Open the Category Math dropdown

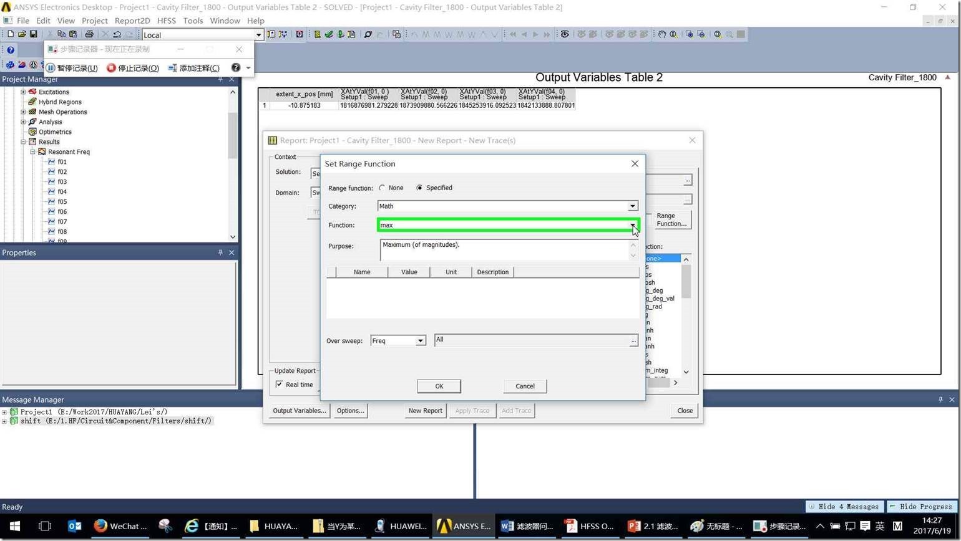click(632, 206)
